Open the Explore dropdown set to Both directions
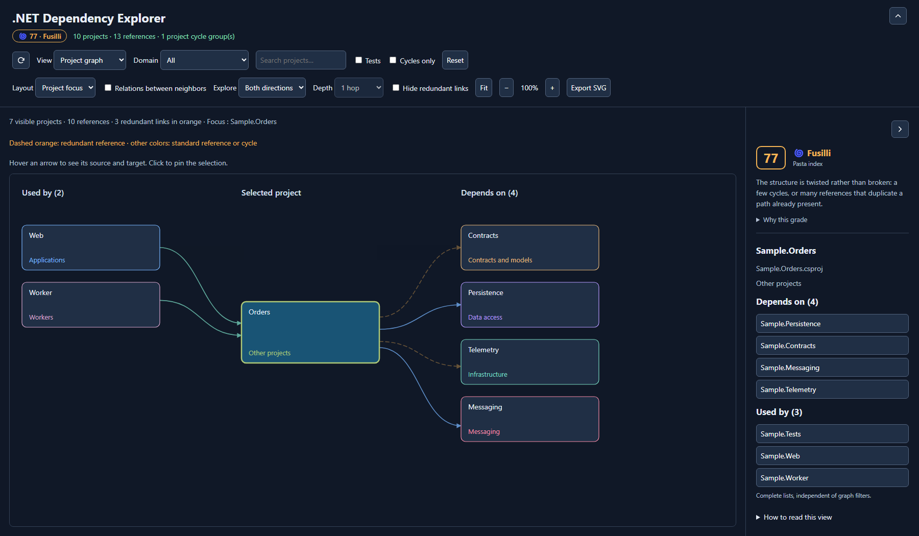The image size is (919, 536). click(x=272, y=88)
